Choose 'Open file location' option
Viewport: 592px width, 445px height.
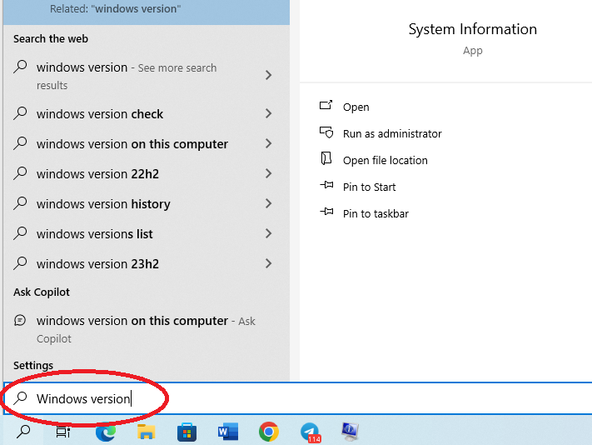(x=386, y=161)
